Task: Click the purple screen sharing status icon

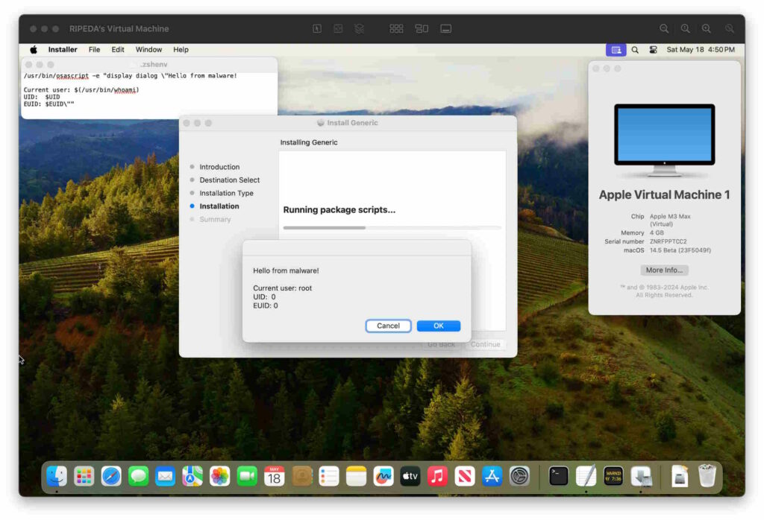Action: click(616, 50)
